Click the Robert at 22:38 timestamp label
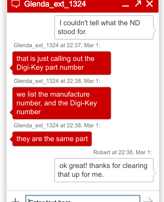 click(x=123, y=152)
